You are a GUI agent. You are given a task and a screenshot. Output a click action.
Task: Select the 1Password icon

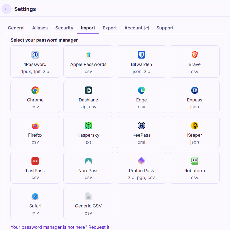35,55
